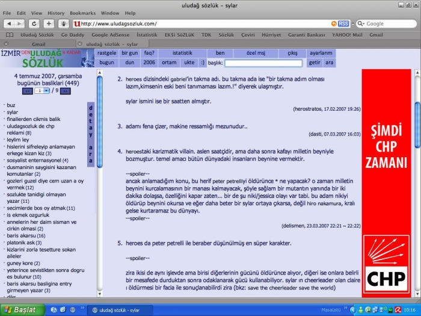Click the başlık text input field

(263, 63)
